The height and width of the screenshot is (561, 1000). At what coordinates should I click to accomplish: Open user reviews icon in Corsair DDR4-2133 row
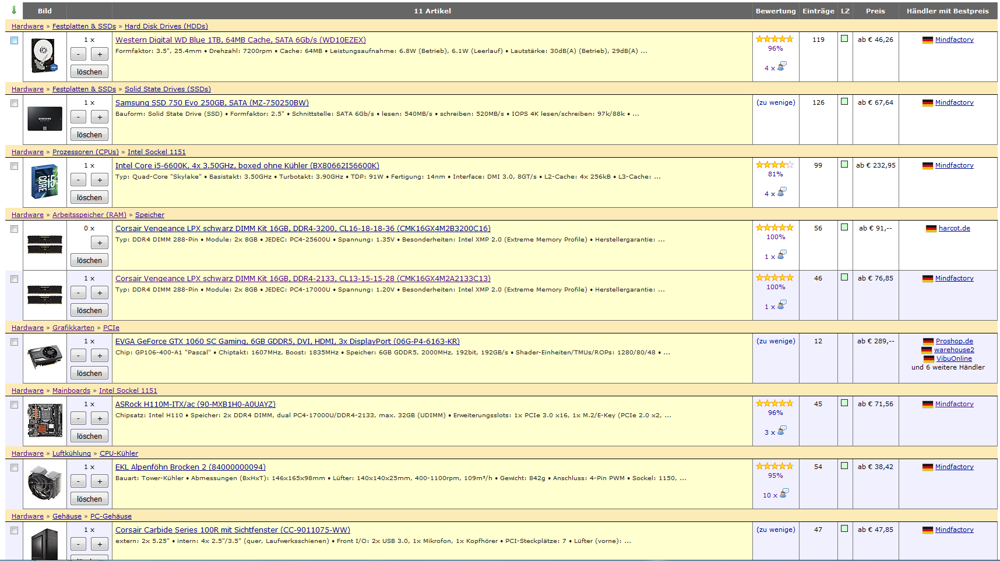point(782,305)
